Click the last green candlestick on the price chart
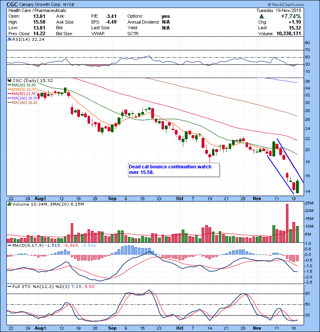The height and width of the screenshot is (332, 320). (297, 186)
